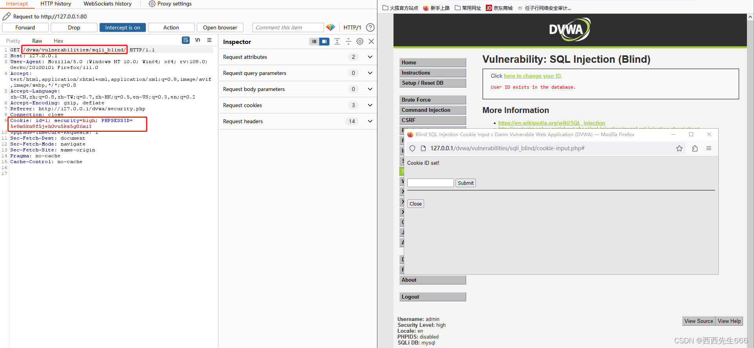Open the 任子行网络安全审计 bookmark
The width and height of the screenshot is (754, 348).
[x=544, y=8]
